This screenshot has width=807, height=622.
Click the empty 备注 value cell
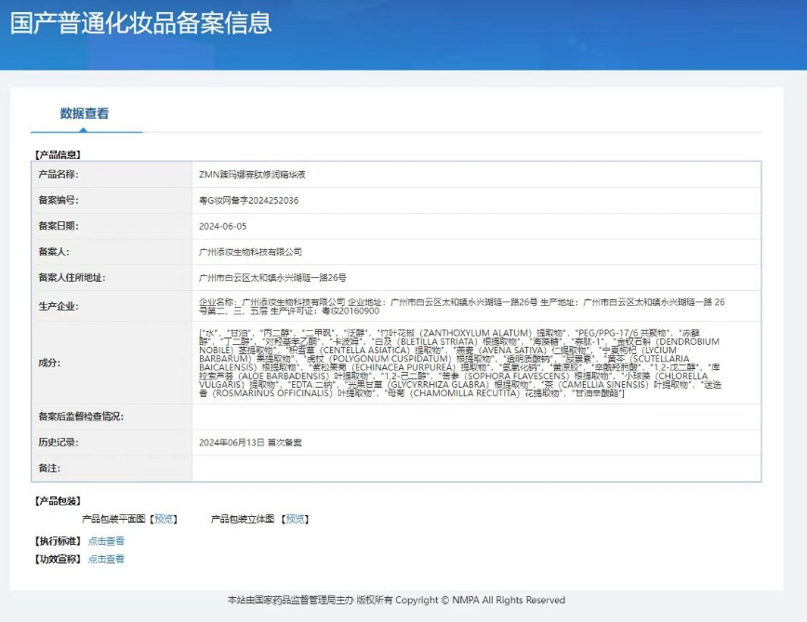pyautogui.click(x=474, y=468)
